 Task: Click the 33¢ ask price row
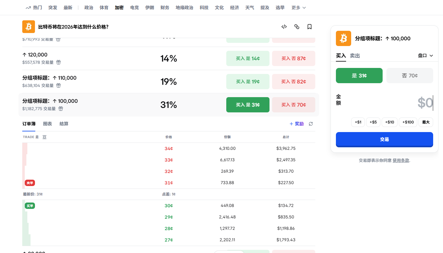point(169,160)
